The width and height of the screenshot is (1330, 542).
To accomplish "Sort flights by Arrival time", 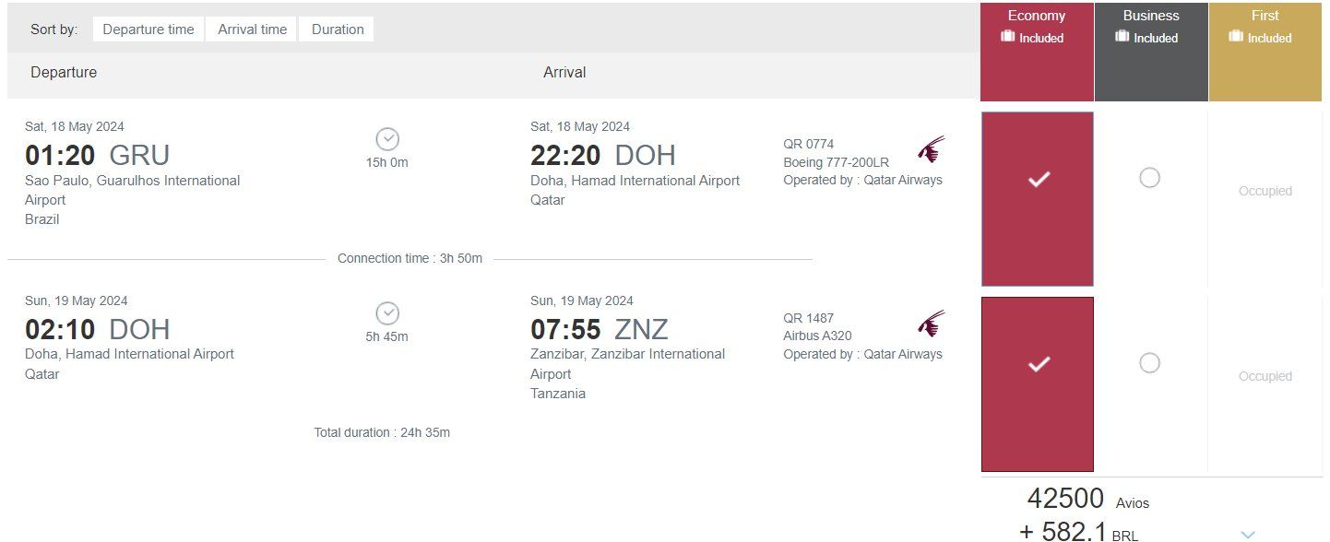I will (252, 29).
